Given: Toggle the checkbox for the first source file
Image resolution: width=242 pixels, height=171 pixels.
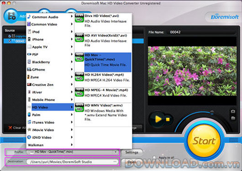Looking at the screenshot, I should click(x=10, y=36).
